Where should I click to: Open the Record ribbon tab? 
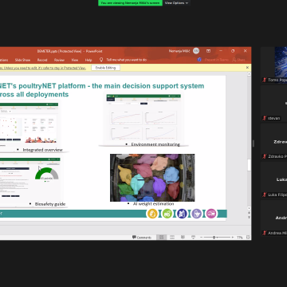(42, 60)
